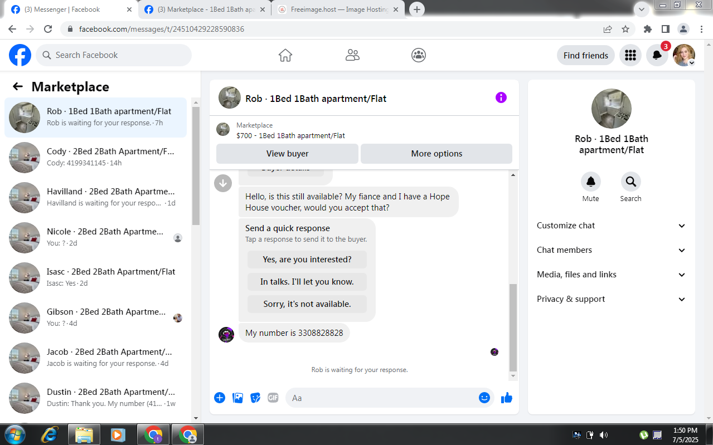Open Rob's listing thumbnail in right panel
The width and height of the screenshot is (713, 445).
coord(612,109)
